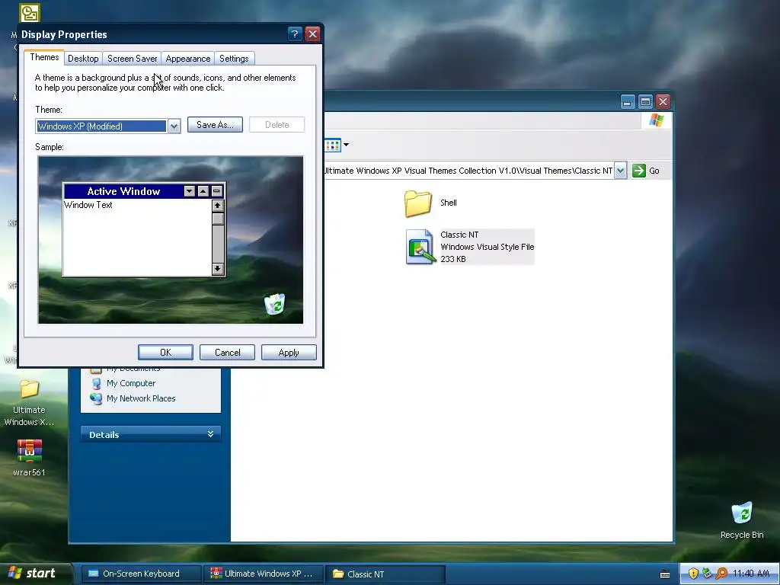Image resolution: width=780 pixels, height=585 pixels.
Task: Open the Ultimate Windows X... desktop folder
Action: 29,402
